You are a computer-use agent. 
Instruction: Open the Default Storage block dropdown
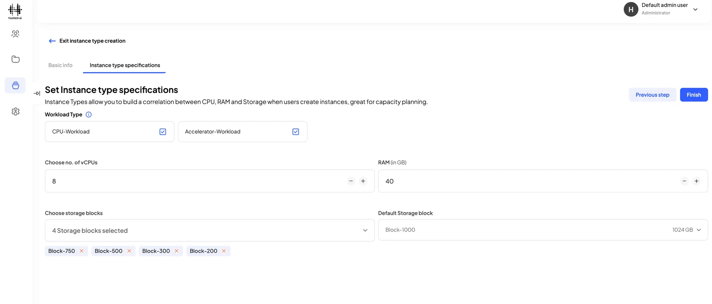pyautogui.click(x=543, y=230)
